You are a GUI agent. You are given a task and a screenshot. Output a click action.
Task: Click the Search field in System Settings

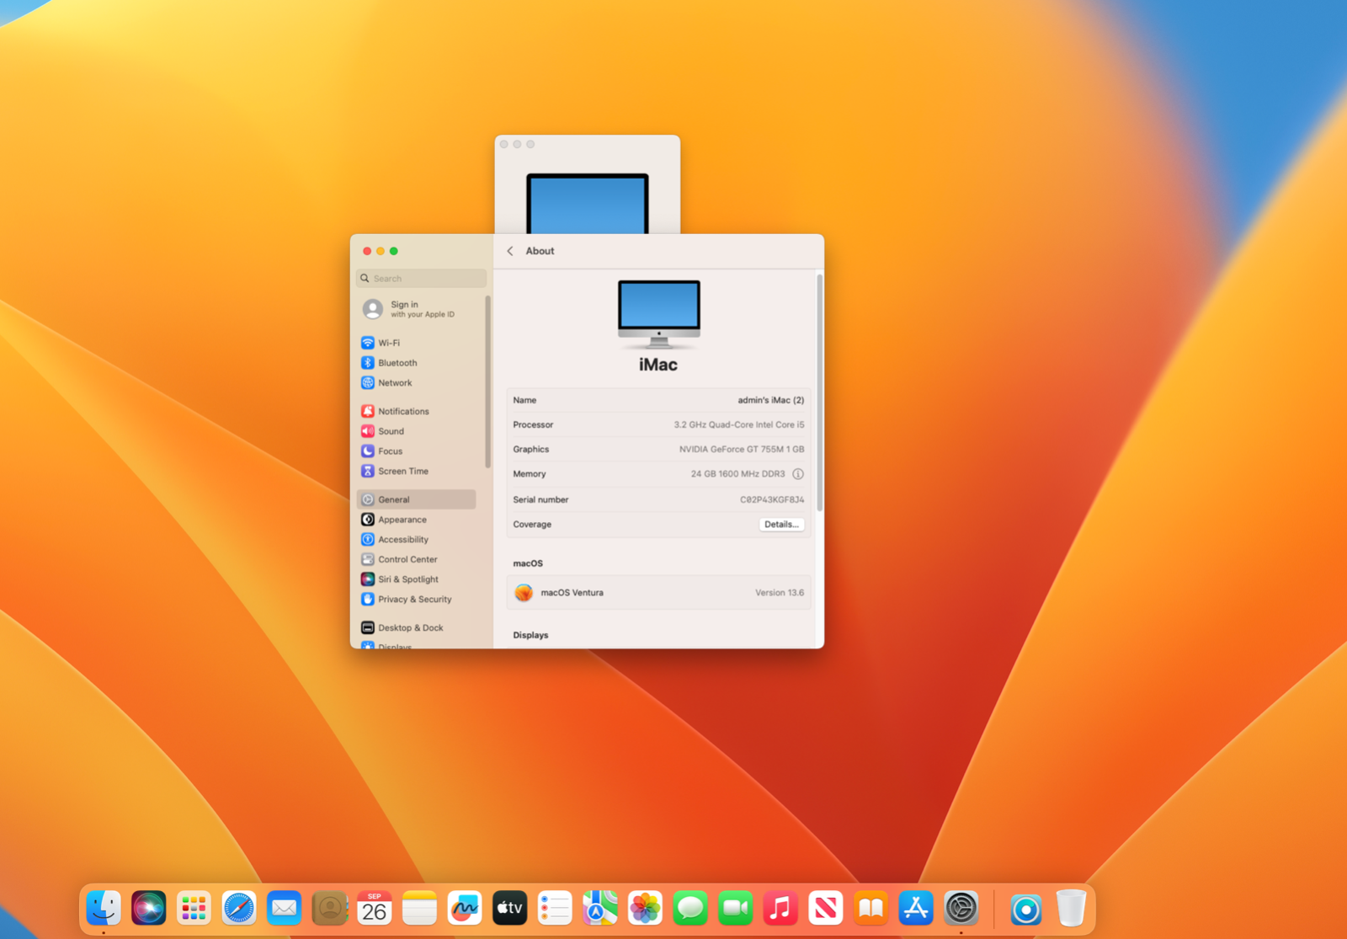click(422, 278)
